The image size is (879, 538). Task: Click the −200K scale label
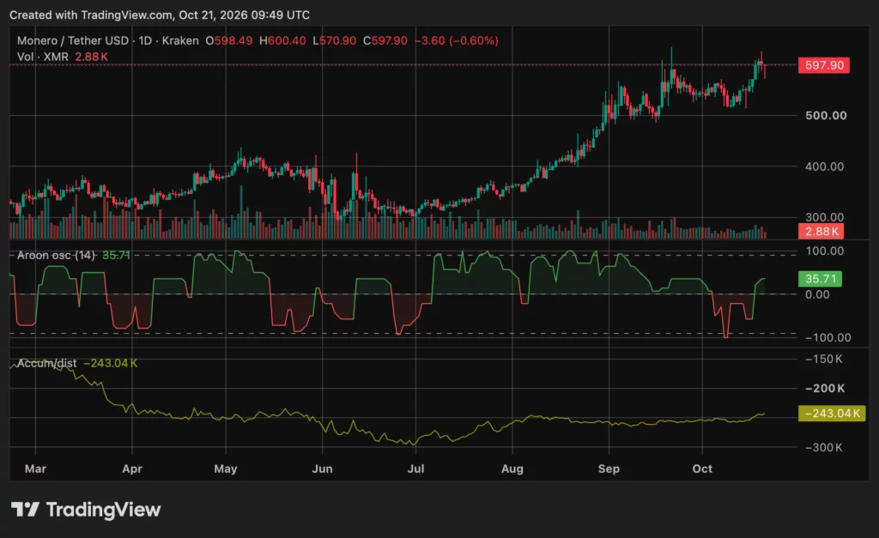(825, 389)
